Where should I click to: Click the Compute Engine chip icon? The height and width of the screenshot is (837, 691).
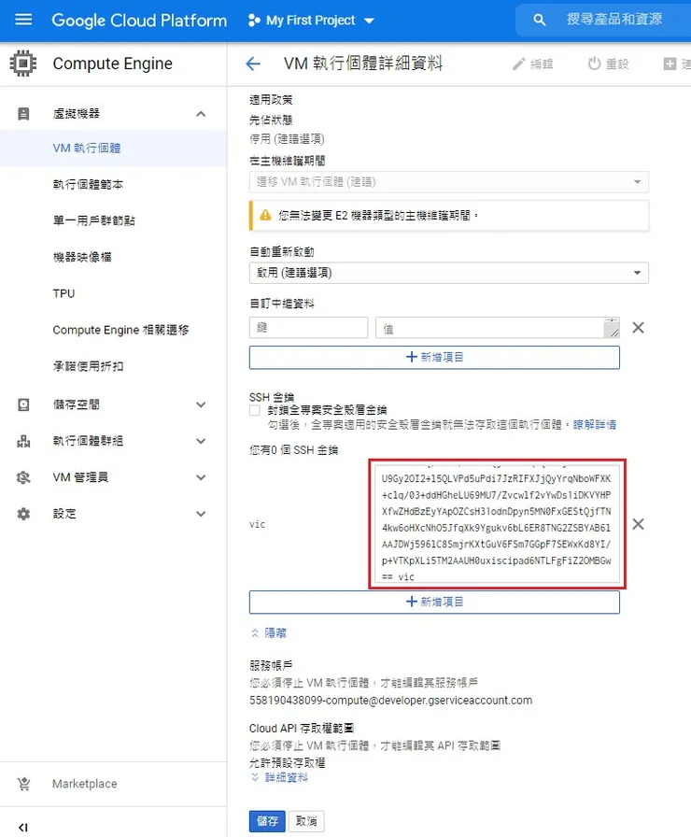click(x=23, y=64)
